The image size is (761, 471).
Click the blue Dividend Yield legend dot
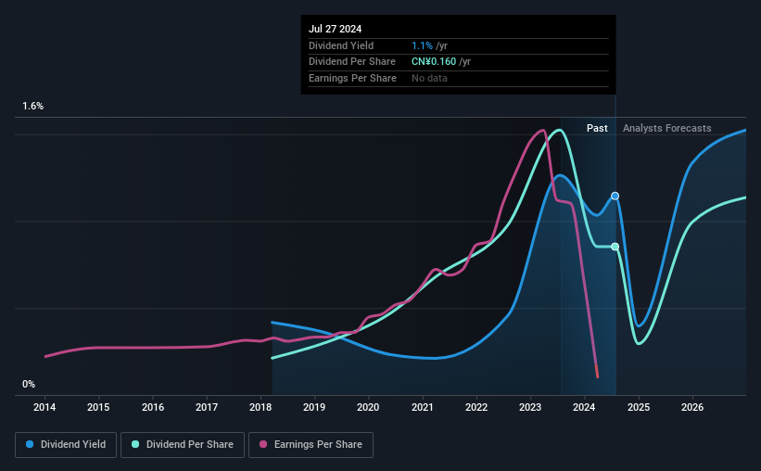point(31,445)
